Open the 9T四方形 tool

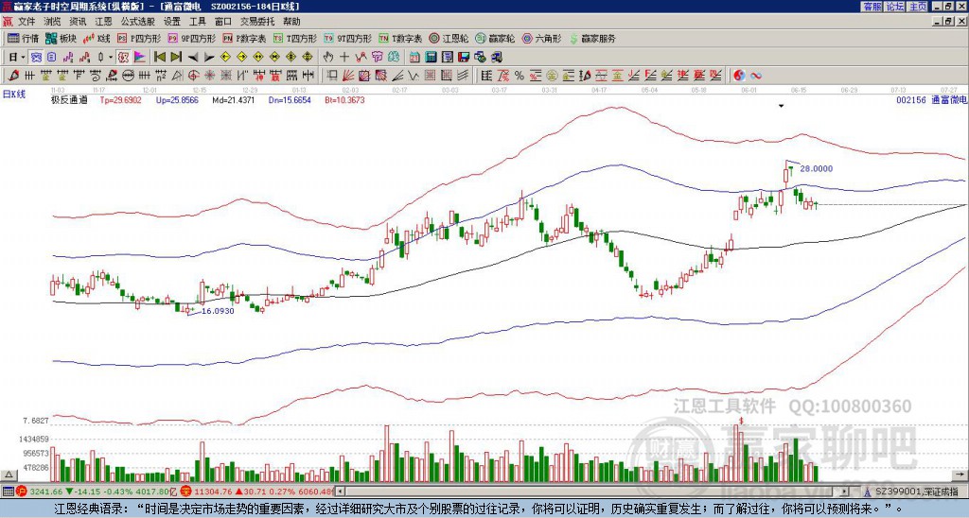pos(347,38)
